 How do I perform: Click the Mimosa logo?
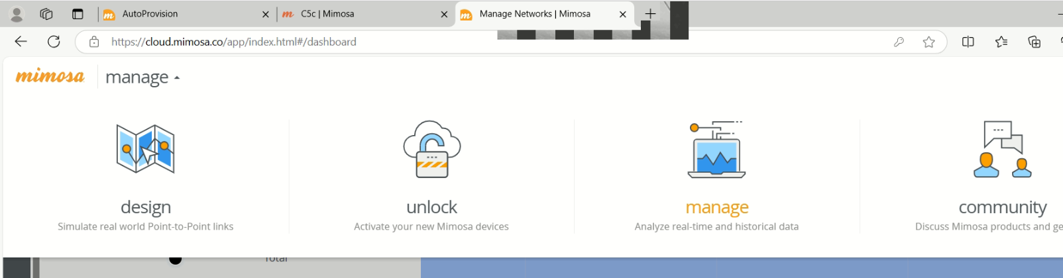(x=50, y=76)
